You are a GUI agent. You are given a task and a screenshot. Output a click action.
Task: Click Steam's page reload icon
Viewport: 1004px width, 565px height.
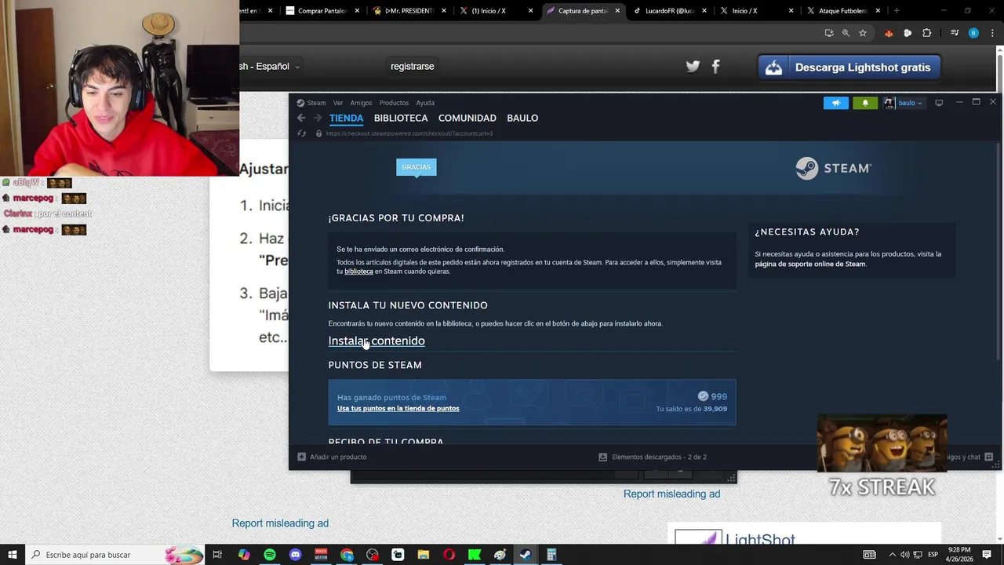pyautogui.click(x=301, y=133)
